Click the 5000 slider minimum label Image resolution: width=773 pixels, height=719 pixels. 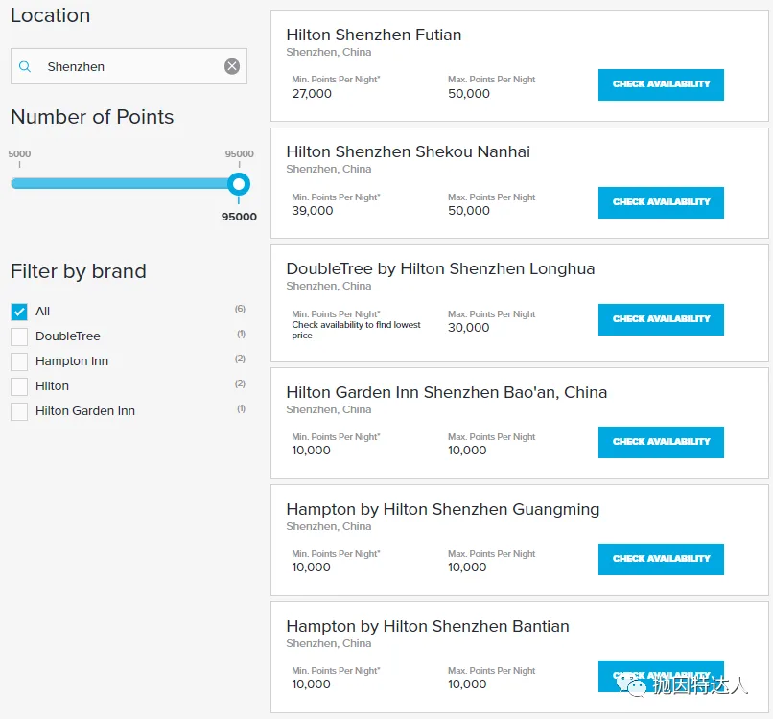click(x=19, y=153)
